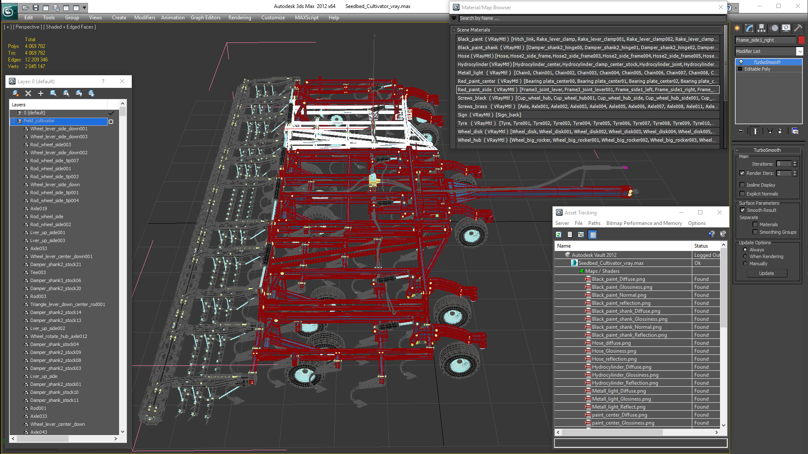
Task: Click Freeze/Unfreeze All Layers icon
Action: [x=91, y=93]
